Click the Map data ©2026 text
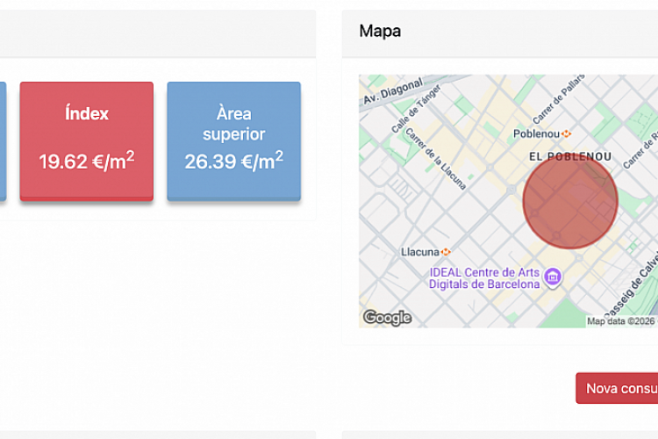The height and width of the screenshot is (439, 658). coord(621,321)
